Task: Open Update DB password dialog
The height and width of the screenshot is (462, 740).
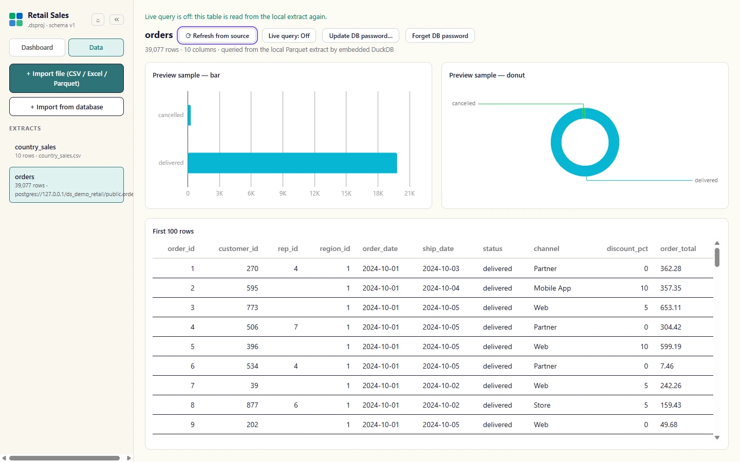Action: [x=361, y=36]
